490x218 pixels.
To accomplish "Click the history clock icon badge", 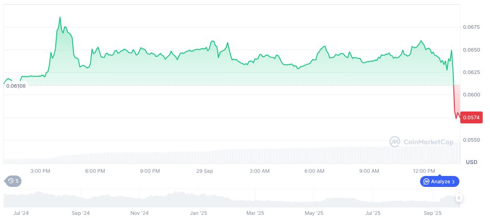I will [13, 181].
